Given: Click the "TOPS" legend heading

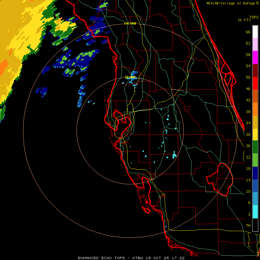Looking at the screenshot, I should 254,17.
